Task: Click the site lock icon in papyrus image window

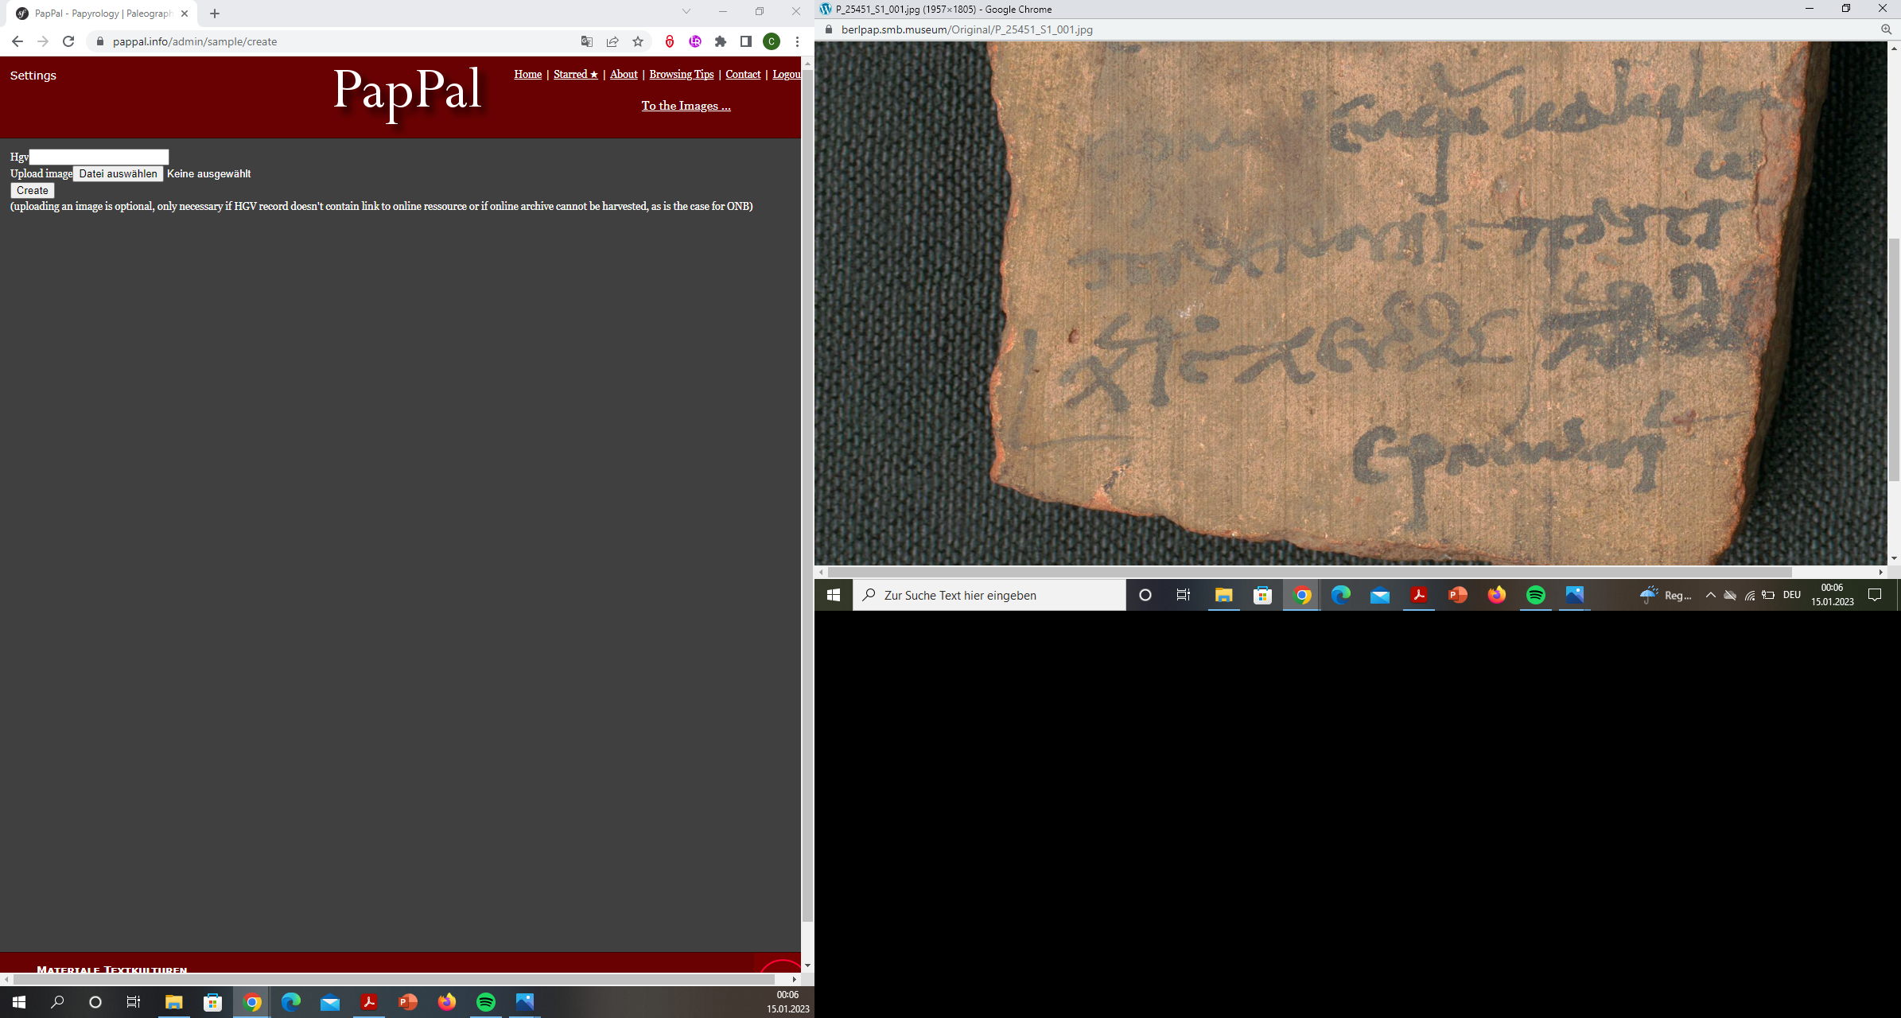Action: 829,29
